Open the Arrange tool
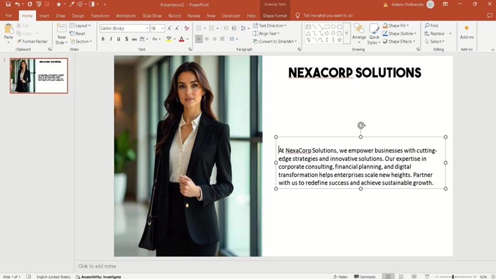Image resolution: width=496 pixels, height=279 pixels. pos(358,33)
